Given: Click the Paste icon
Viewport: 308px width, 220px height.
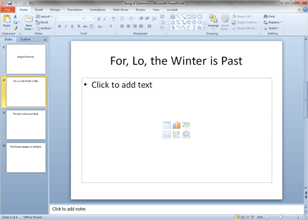Looking at the screenshot, I should pos(7,19).
